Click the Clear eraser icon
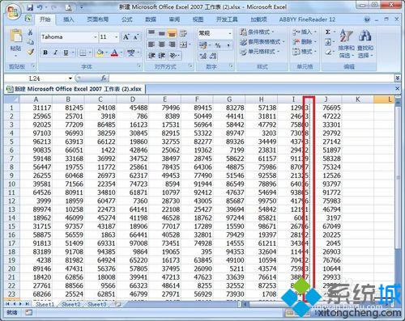Image resolution: width=405 pixels, height=321 pixels. [x=328, y=52]
